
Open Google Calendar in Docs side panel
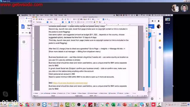tap(160, 34)
